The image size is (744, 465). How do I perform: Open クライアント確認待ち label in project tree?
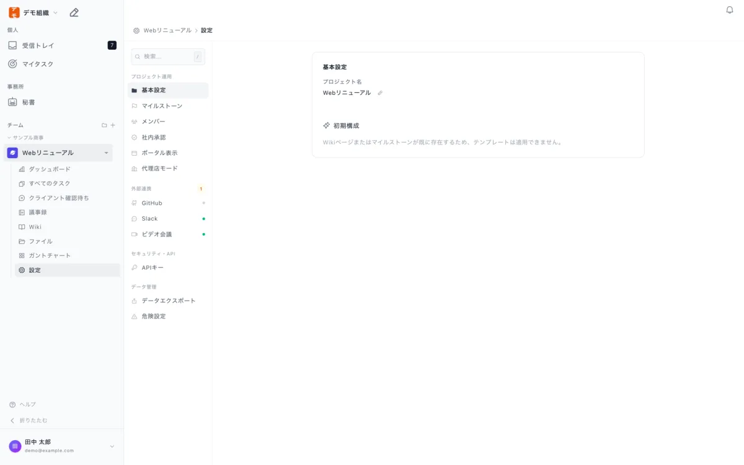(x=59, y=198)
